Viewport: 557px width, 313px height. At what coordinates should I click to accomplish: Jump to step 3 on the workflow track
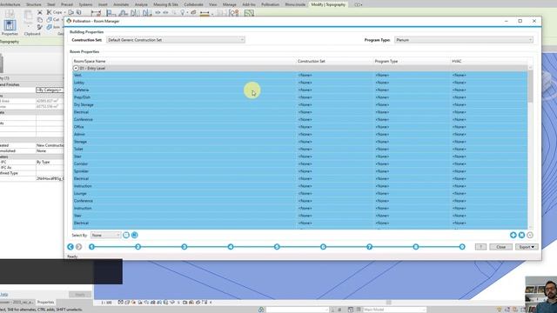click(184, 247)
